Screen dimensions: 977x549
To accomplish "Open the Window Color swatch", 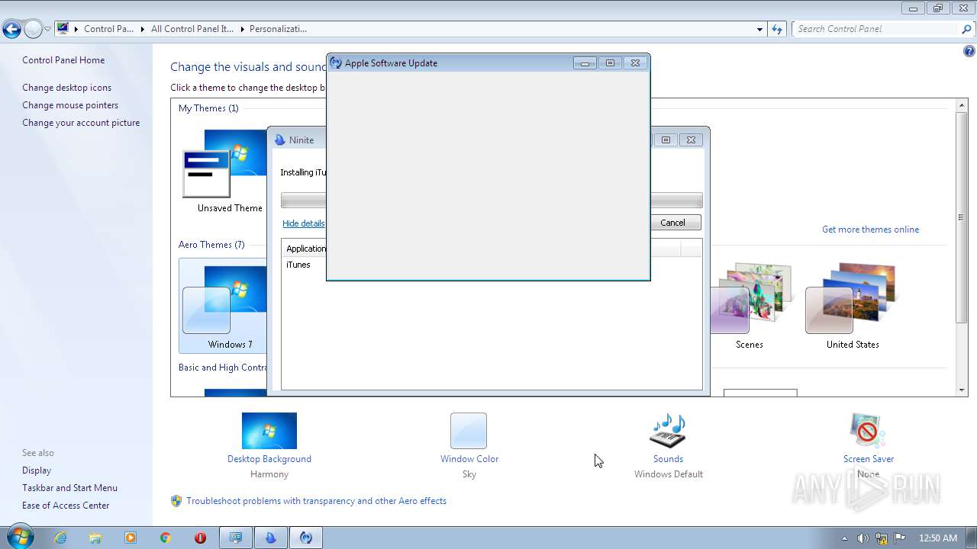I will (x=469, y=431).
